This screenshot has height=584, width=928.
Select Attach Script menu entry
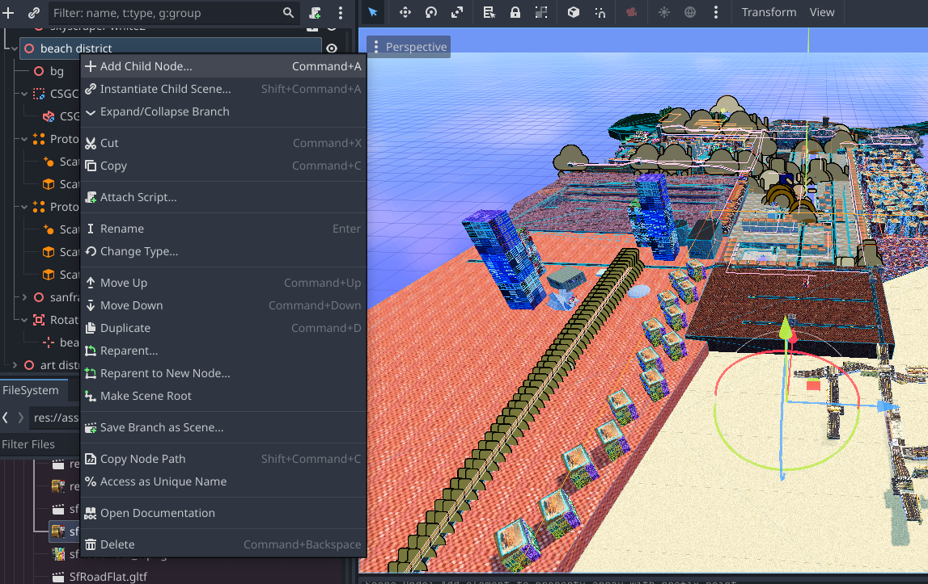coord(223,197)
